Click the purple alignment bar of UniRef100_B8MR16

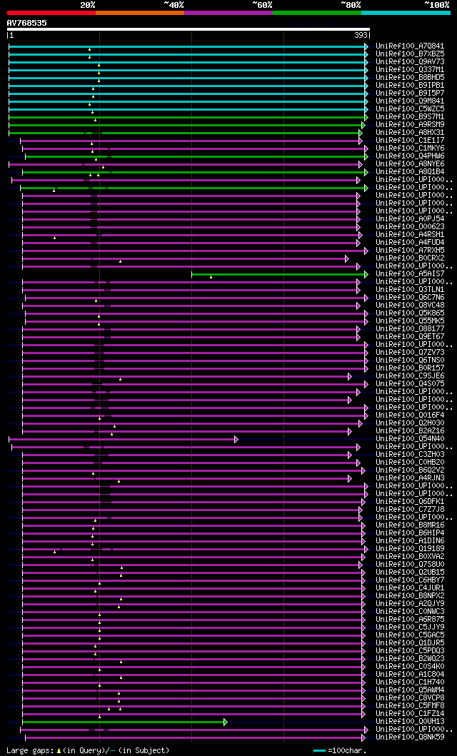[192, 525]
